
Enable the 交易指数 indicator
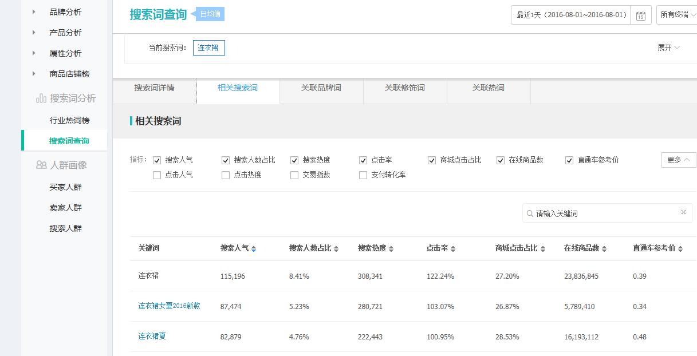pyautogui.click(x=294, y=175)
